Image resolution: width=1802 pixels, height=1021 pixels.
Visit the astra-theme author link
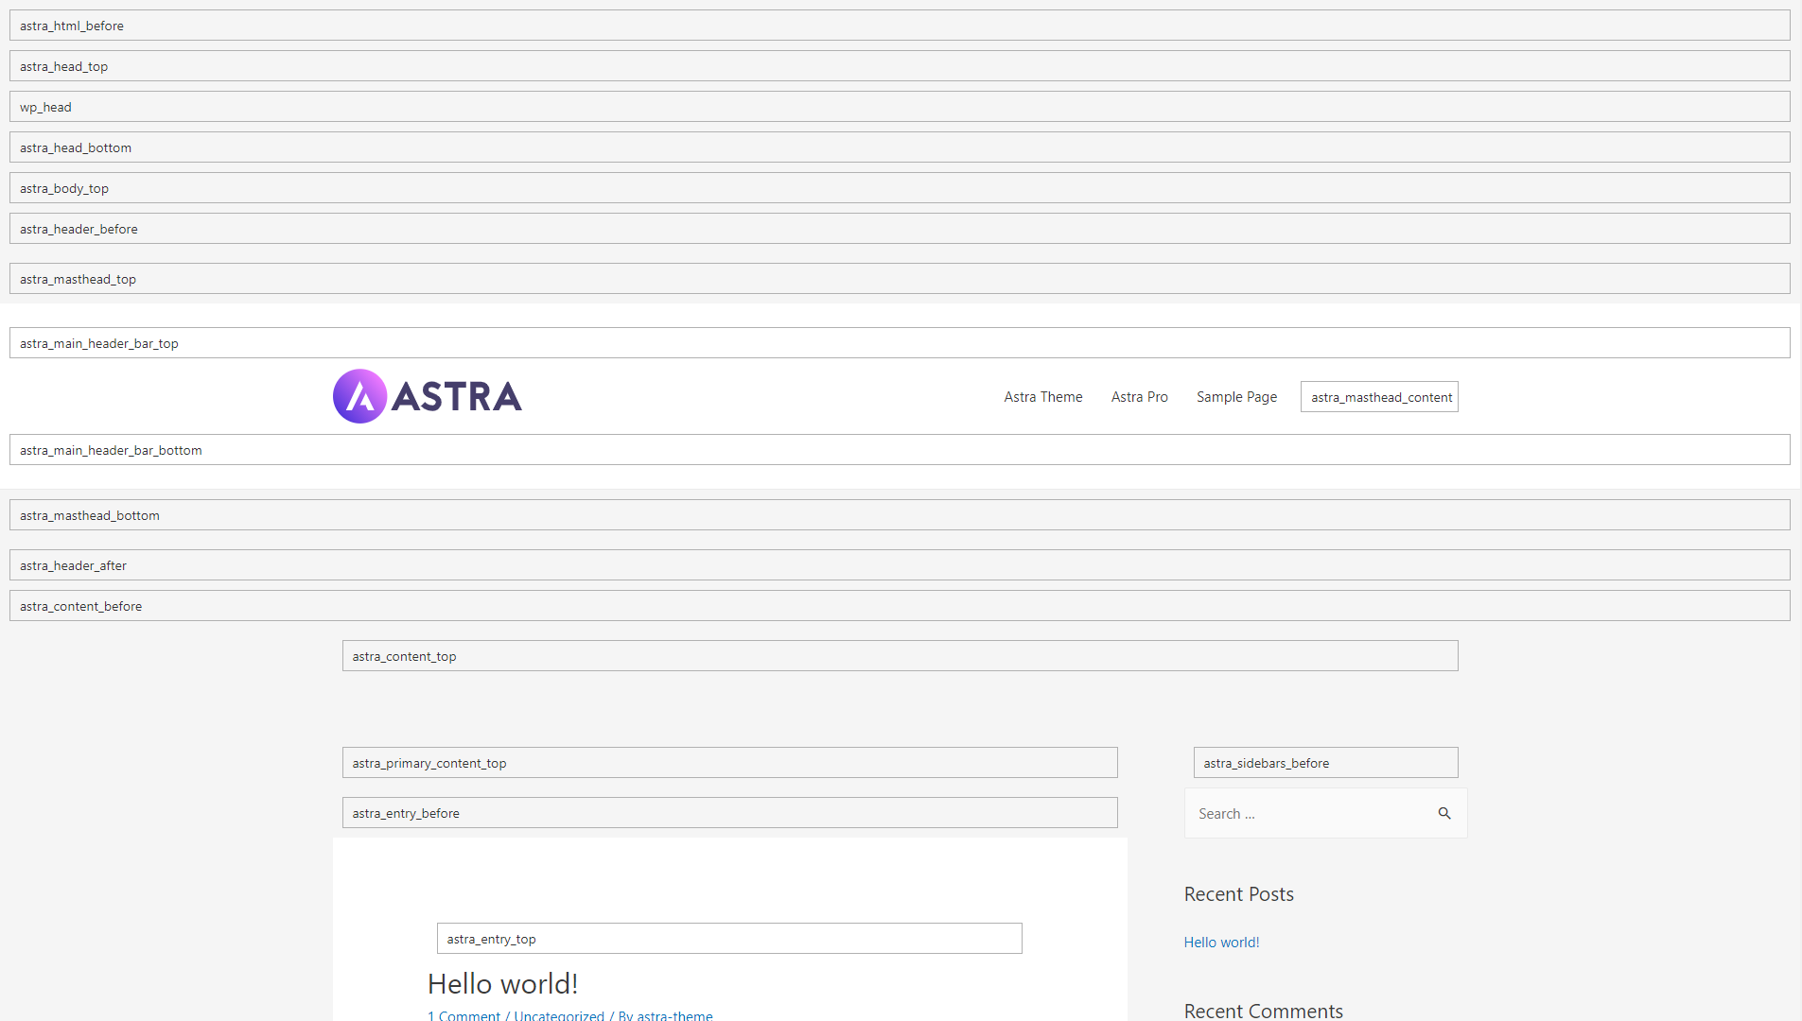tap(675, 1015)
